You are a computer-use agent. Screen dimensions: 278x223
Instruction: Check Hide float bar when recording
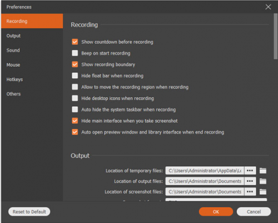[75, 76]
